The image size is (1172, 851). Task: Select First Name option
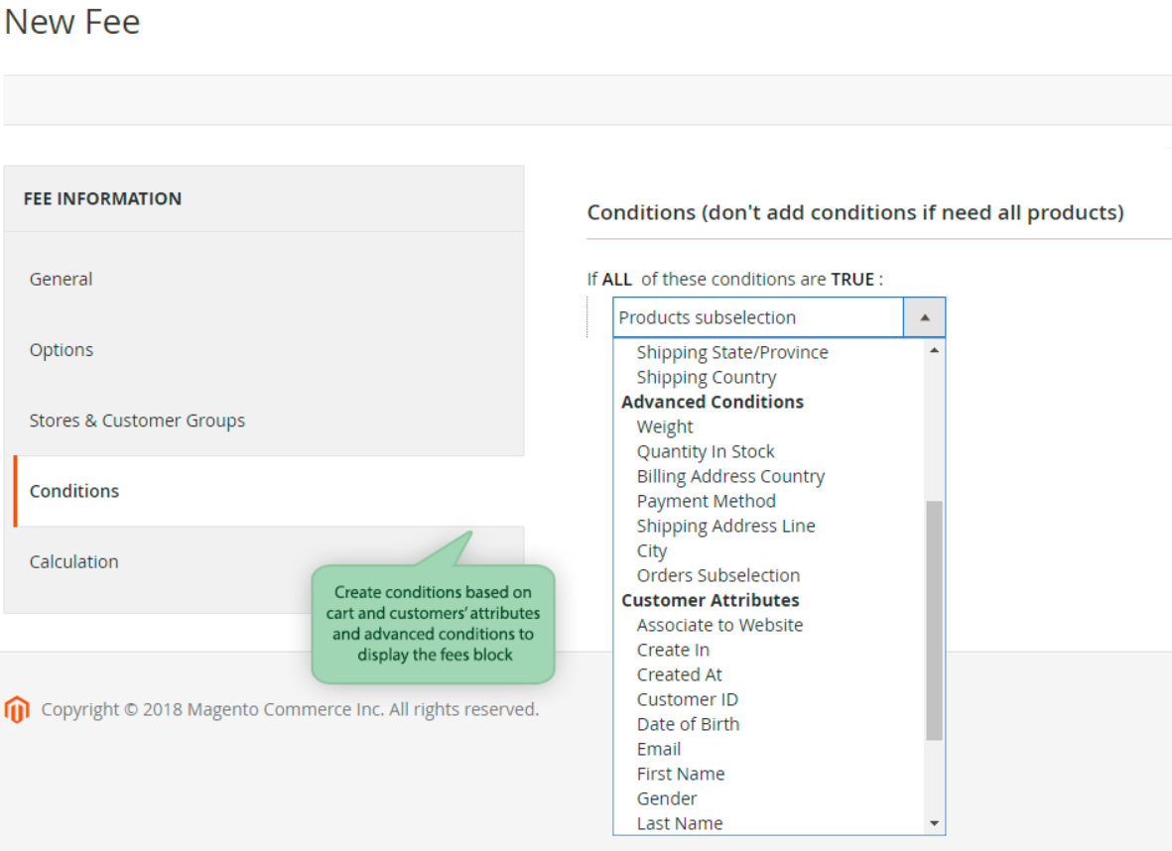click(681, 774)
